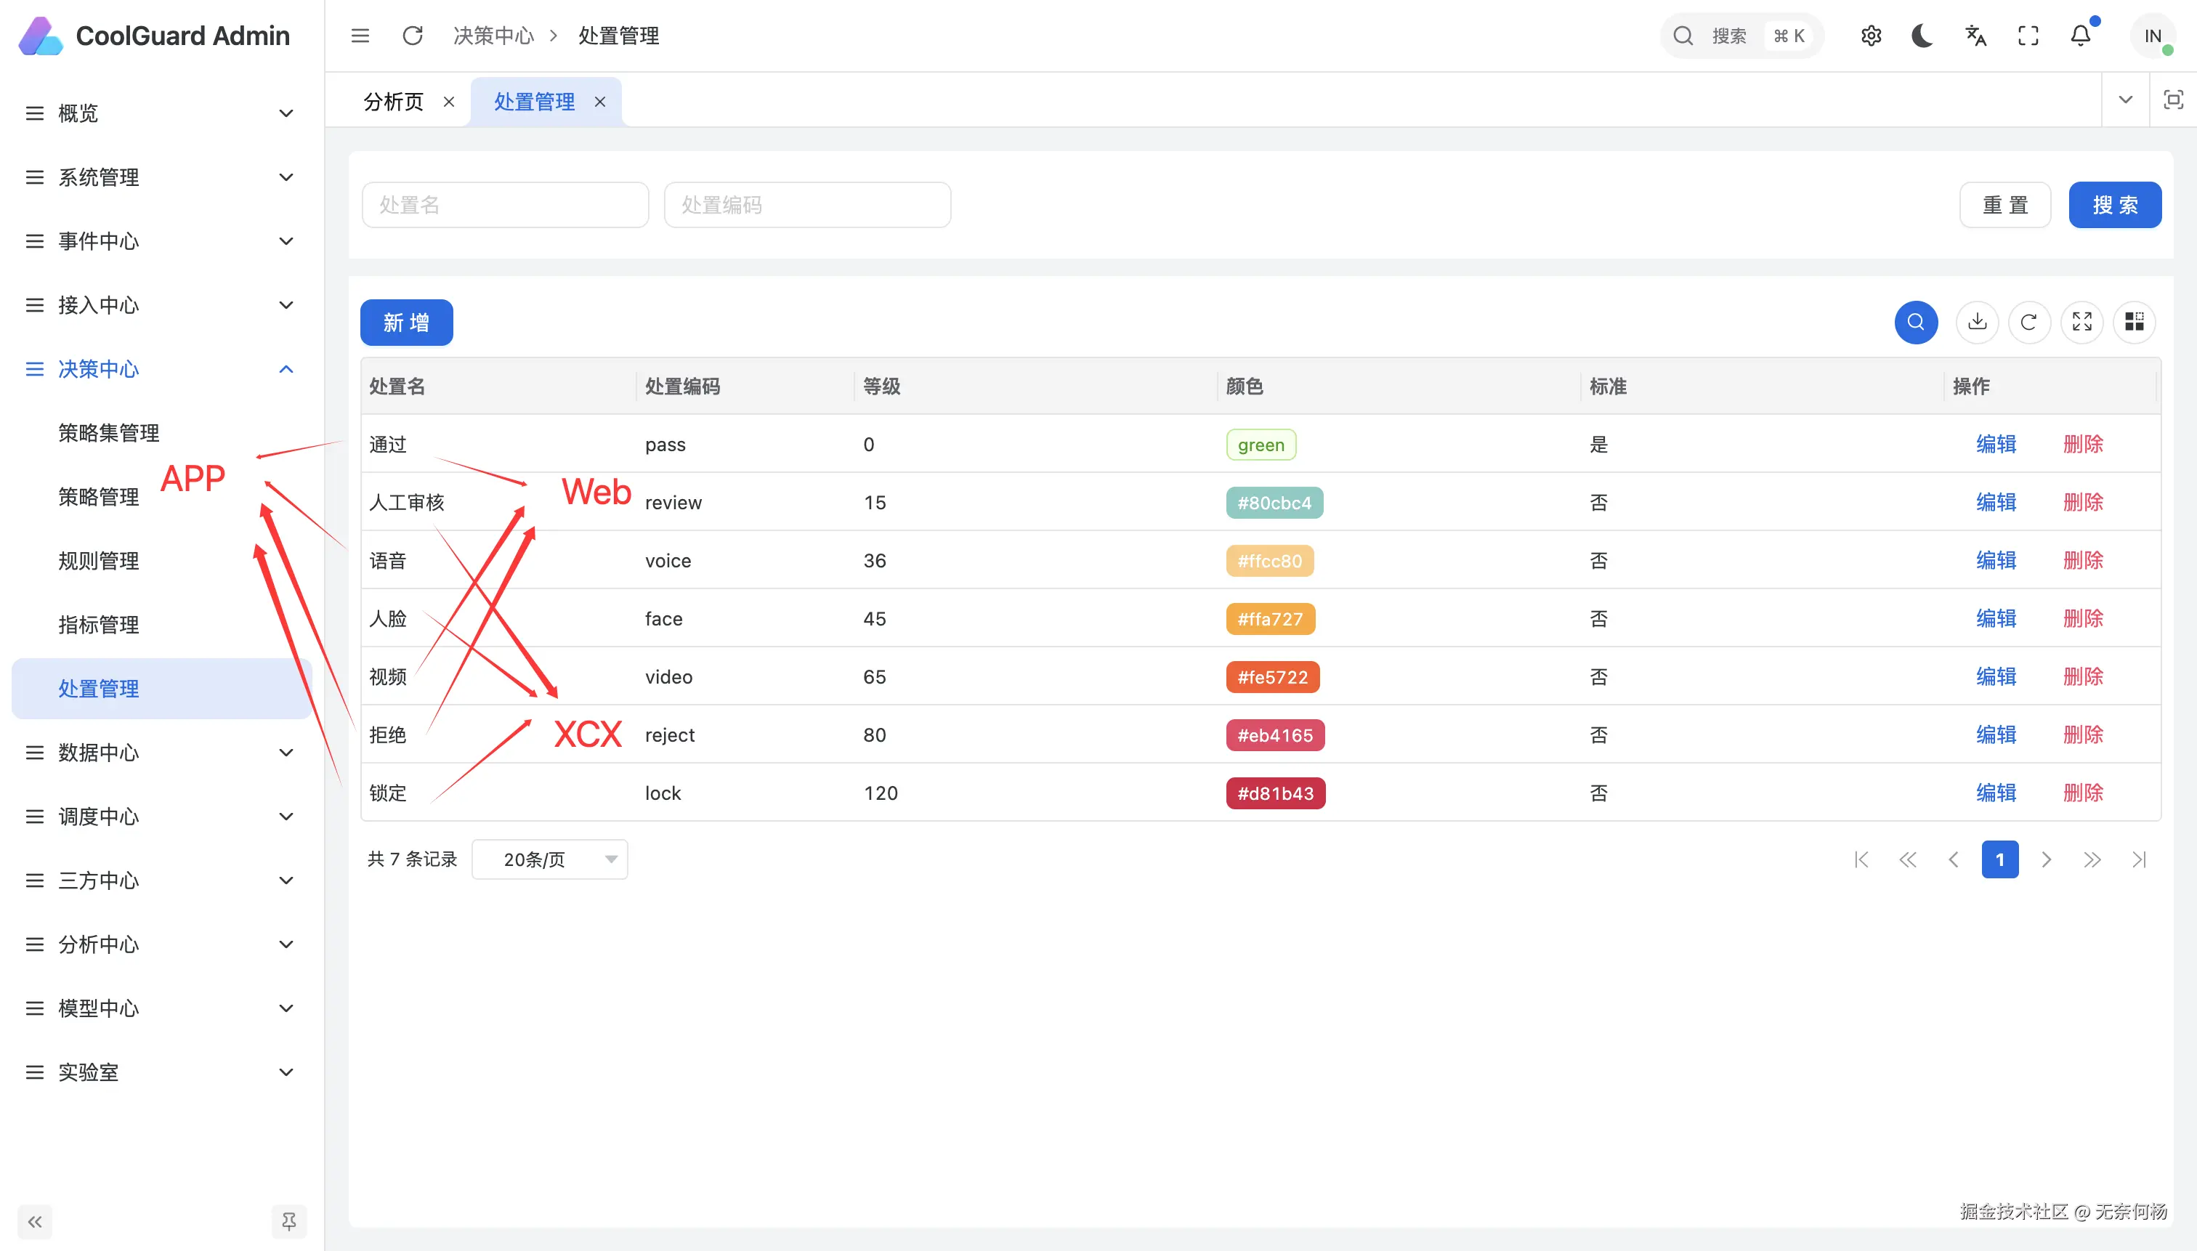Viewport: 2197px width, 1251px height.
Task: Click the #fe5722 color tag
Action: 1272,677
